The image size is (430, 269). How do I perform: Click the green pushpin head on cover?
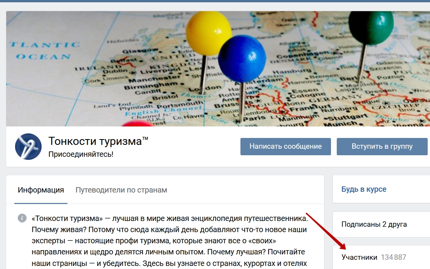pos(371,27)
